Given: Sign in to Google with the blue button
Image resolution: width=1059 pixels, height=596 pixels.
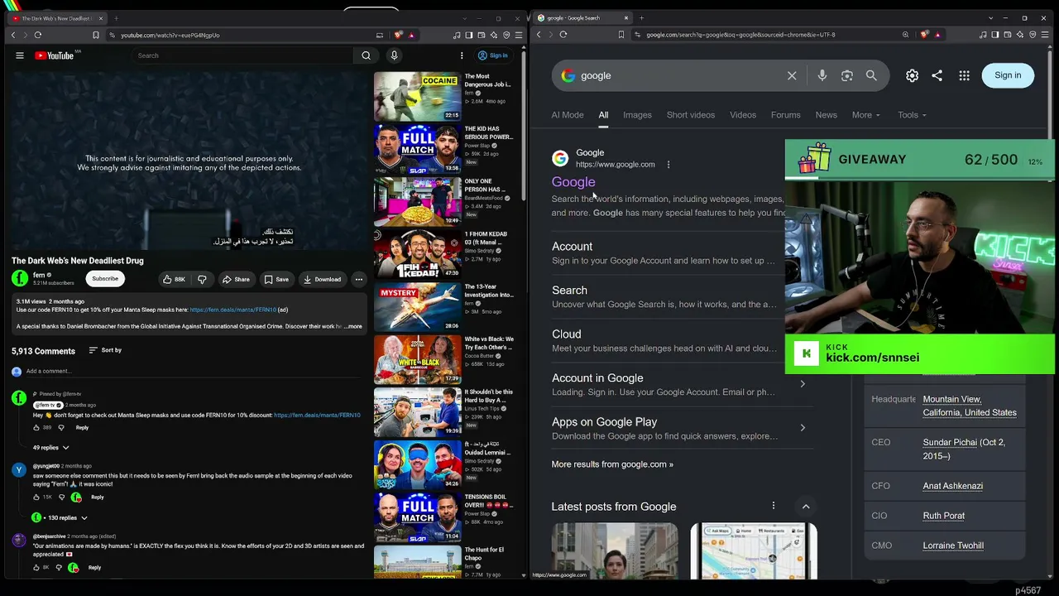Looking at the screenshot, I should (1008, 75).
